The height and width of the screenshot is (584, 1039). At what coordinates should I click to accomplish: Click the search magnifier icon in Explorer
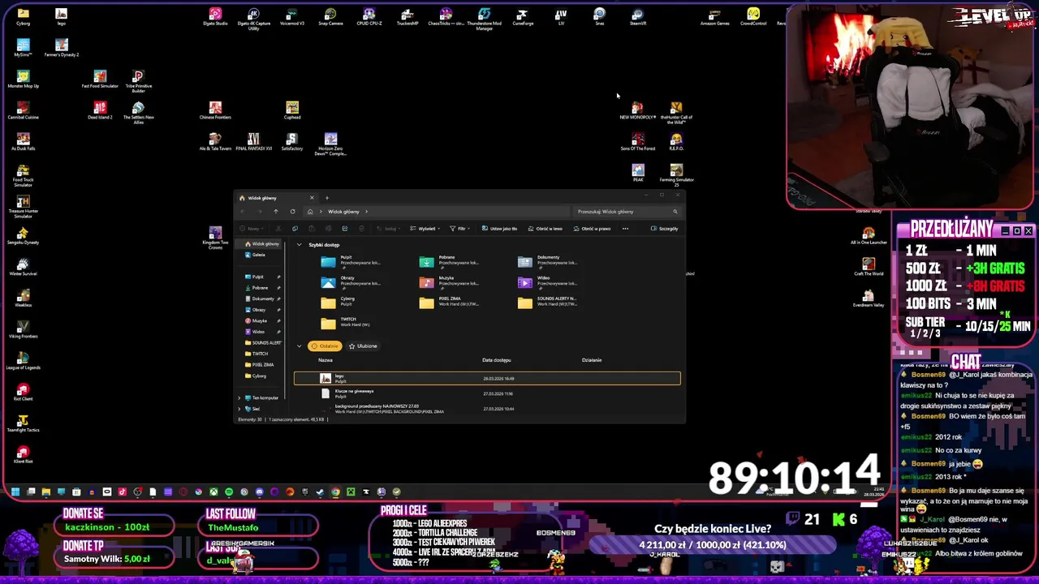click(x=675, y=212)
